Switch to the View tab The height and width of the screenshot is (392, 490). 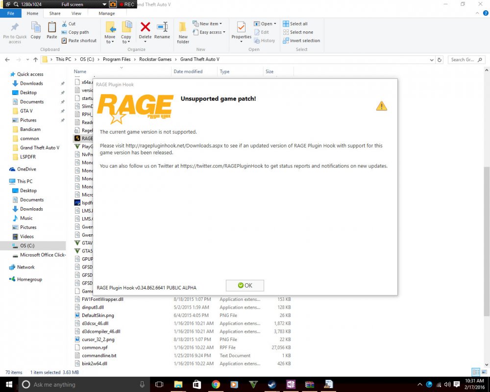point(76,13)
